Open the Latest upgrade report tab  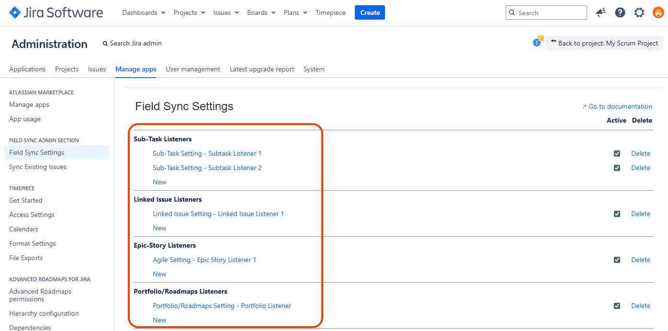click(262, 69)
